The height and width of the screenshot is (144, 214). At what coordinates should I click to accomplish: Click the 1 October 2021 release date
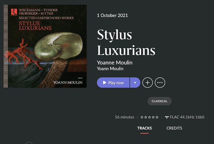(x=112, y=15)
